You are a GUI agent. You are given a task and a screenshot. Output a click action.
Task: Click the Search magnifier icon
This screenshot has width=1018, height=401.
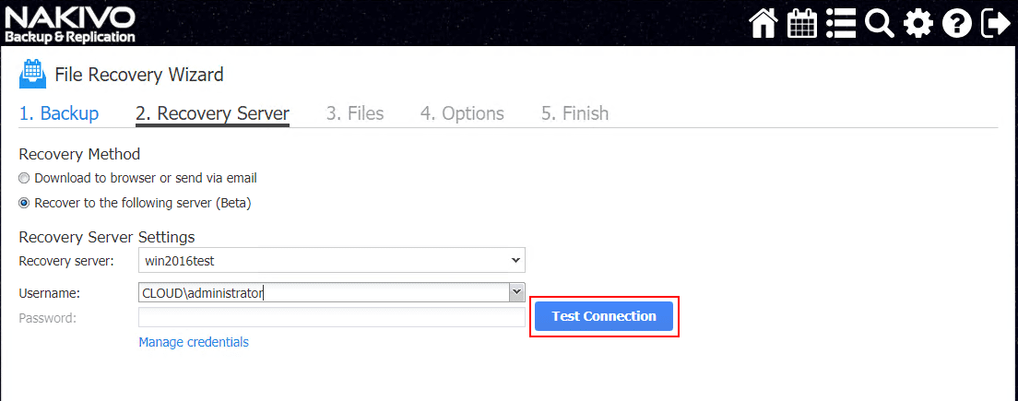tap(880, 23)
